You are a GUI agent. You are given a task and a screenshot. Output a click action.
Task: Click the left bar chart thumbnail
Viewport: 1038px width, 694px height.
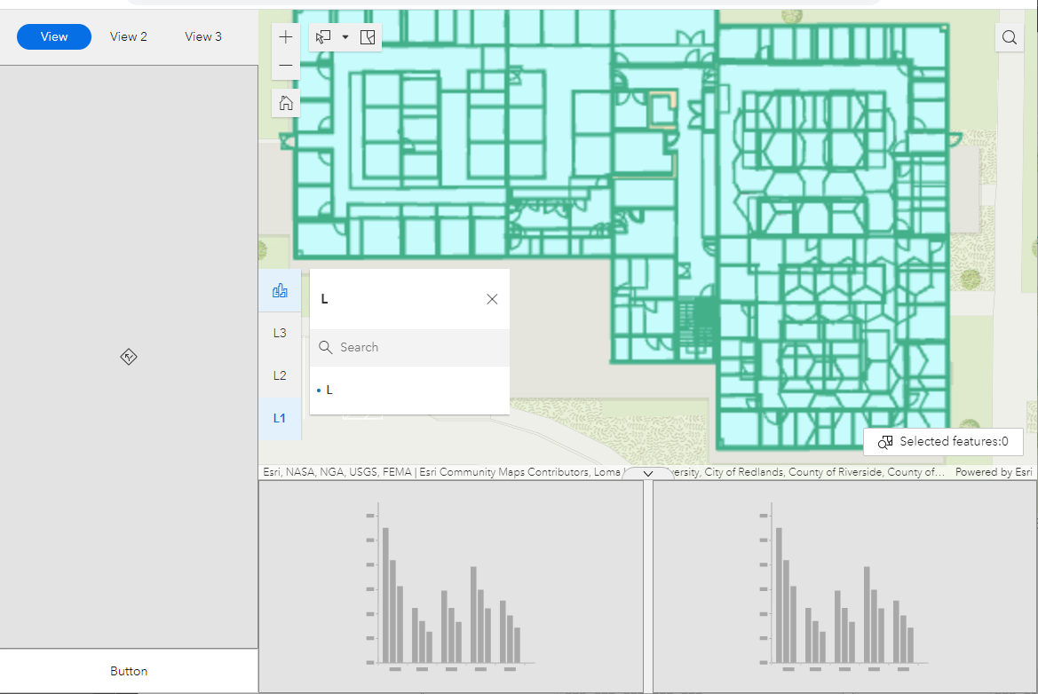tap(451, 586)
